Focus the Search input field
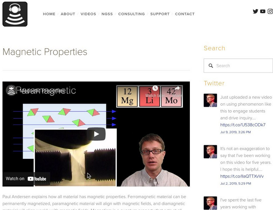The image size is (273, 210). tap(238, 66)
